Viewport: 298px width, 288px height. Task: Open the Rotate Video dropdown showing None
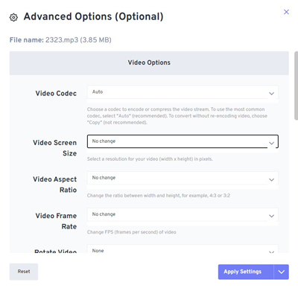(x=183, y=249)
